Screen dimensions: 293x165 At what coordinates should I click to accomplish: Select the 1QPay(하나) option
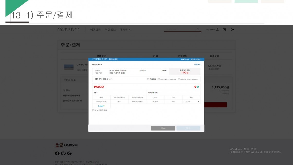click(101, 102)
